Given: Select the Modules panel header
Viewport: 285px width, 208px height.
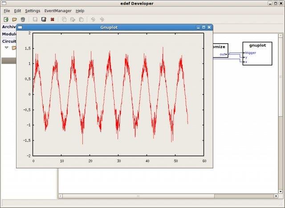Looking at the screenshot, I should click(x=9, y=34).
